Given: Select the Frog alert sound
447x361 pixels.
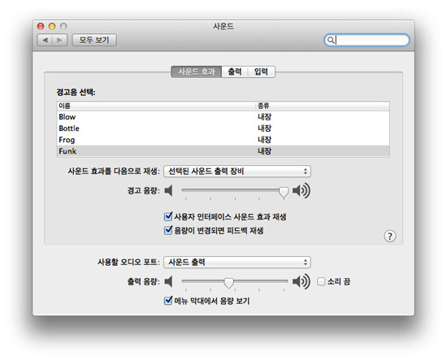Looking at the screenshot, I should click(x=223, y=140).
